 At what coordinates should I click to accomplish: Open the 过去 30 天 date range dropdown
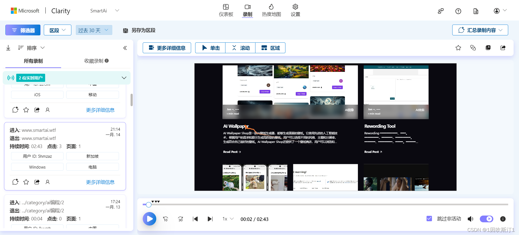point(94,30)
